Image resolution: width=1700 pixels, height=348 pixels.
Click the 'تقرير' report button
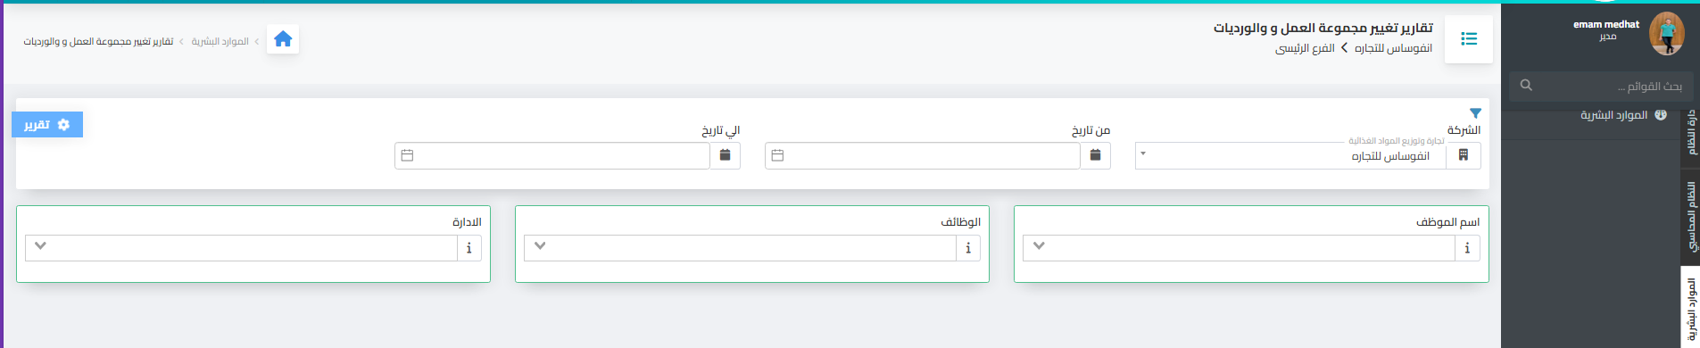(x=47, y=125)
